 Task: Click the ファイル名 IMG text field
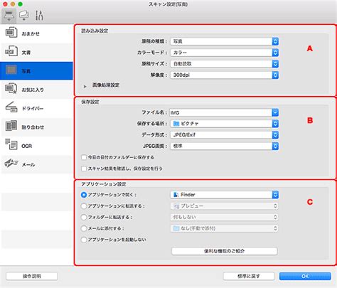(220, 112)
